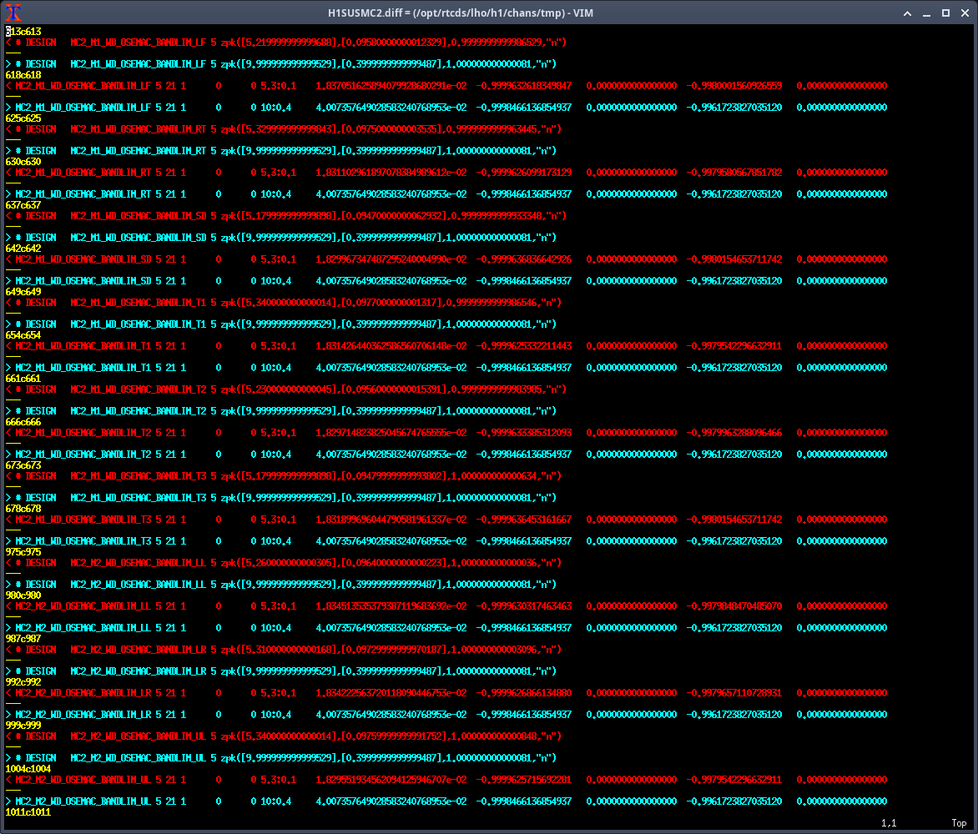Minimize the VIM window

point(928,13)
